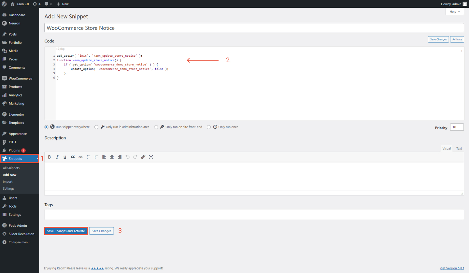Screen dimensions: 469x273
Task: Open the Add New submenu item
Action: pos(10,175)
